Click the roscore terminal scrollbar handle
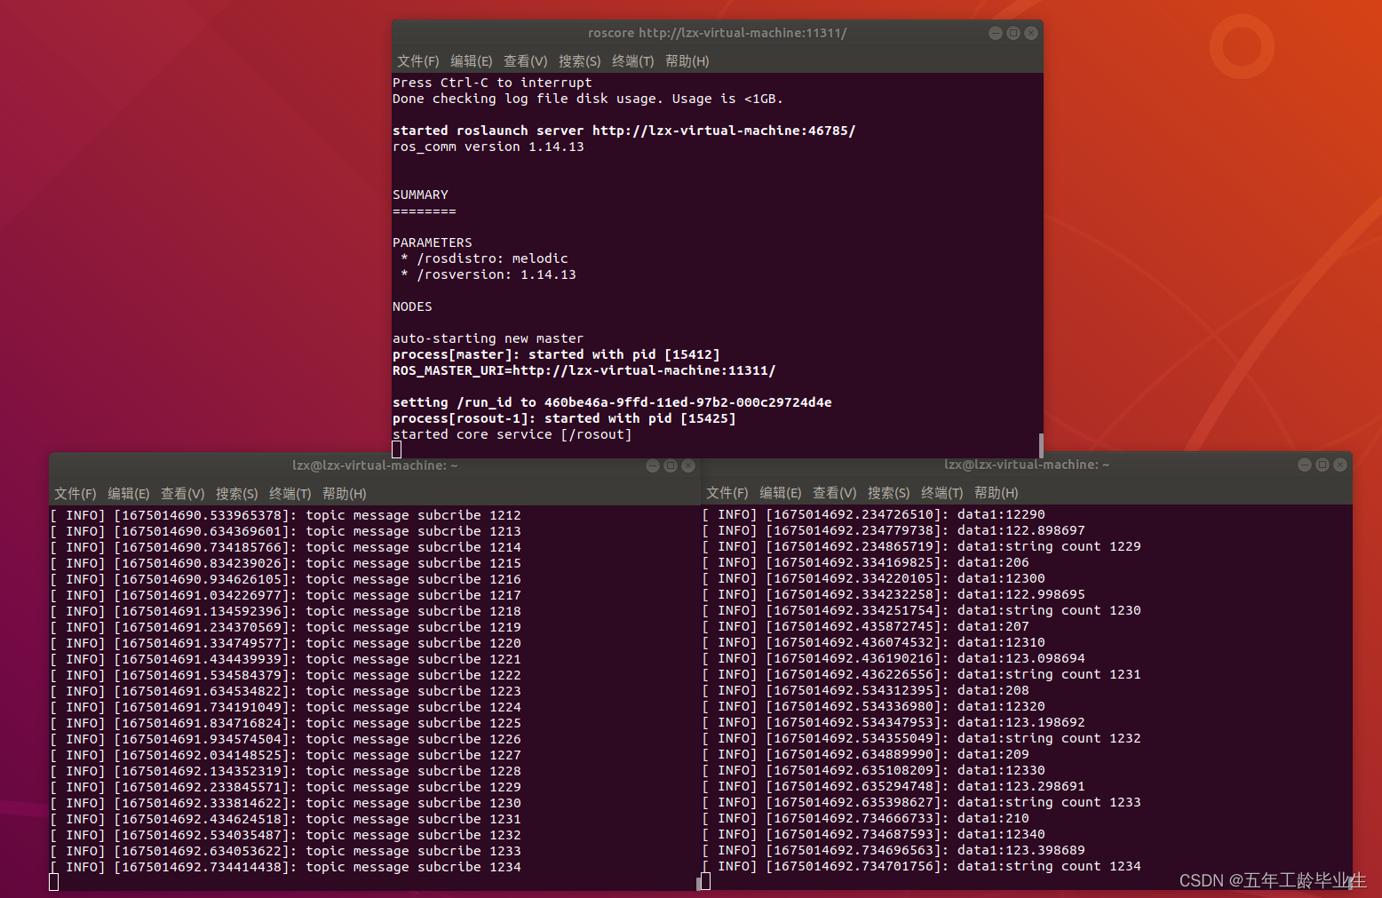This screenshot has height=898, width=1382. (1040, 445)
